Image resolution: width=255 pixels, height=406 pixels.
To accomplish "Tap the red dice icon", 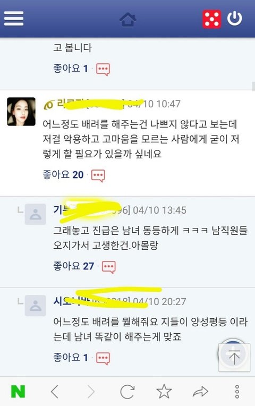I will (x=211, y=19).
